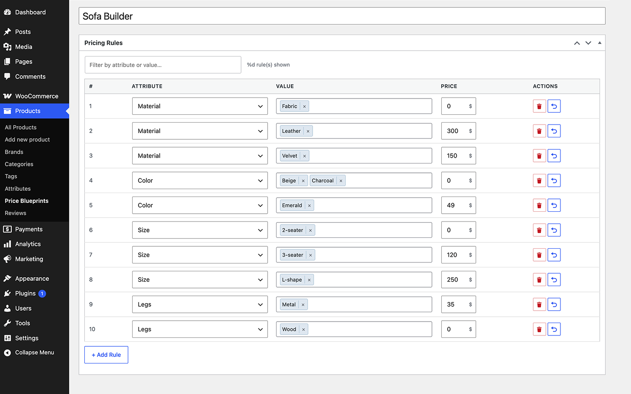Open Analytics in the sidebar

pyautogui.click(x=35, y=244)
